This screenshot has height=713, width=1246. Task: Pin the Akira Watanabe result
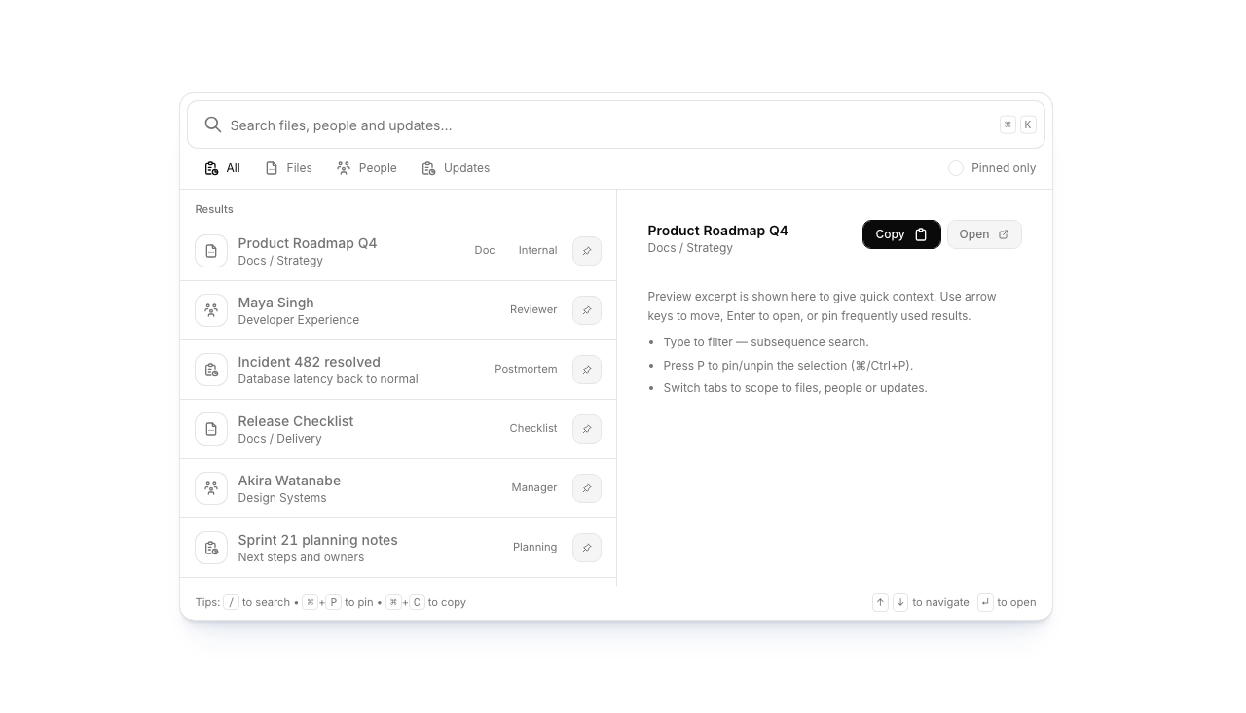[586, 488]
